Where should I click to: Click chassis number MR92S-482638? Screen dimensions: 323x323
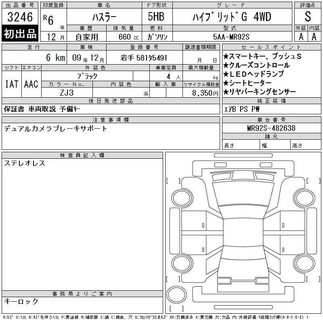click(x=271, y=128)
